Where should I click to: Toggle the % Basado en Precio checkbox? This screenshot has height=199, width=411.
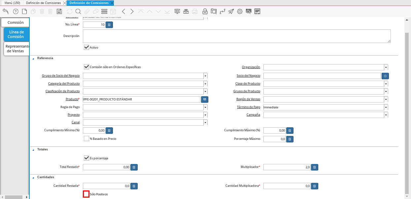[x=86, y=139]
